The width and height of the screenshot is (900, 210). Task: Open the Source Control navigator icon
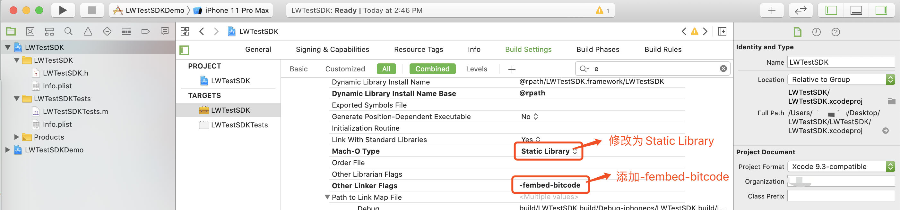coord(30,32)
